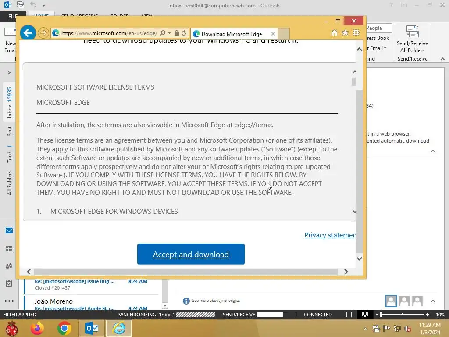Switch to Normal view status bar icon
Viewport: 449px width, 337px height.
(349, 314)
